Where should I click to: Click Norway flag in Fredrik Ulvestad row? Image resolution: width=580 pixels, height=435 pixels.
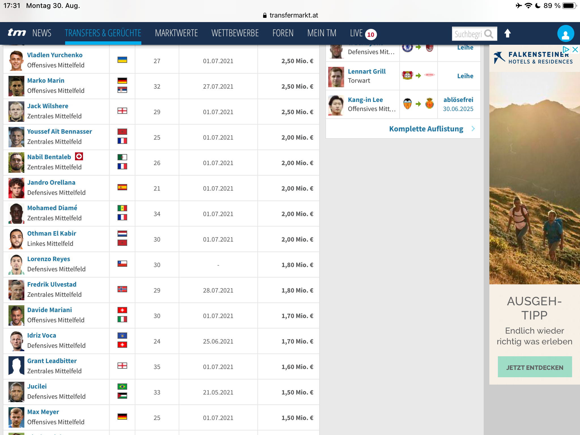122,289
